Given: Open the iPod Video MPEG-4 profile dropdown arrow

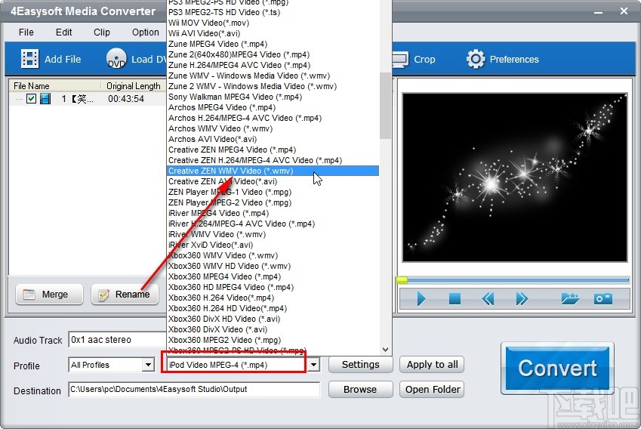Looking at the screenshot, I should 313,365.
